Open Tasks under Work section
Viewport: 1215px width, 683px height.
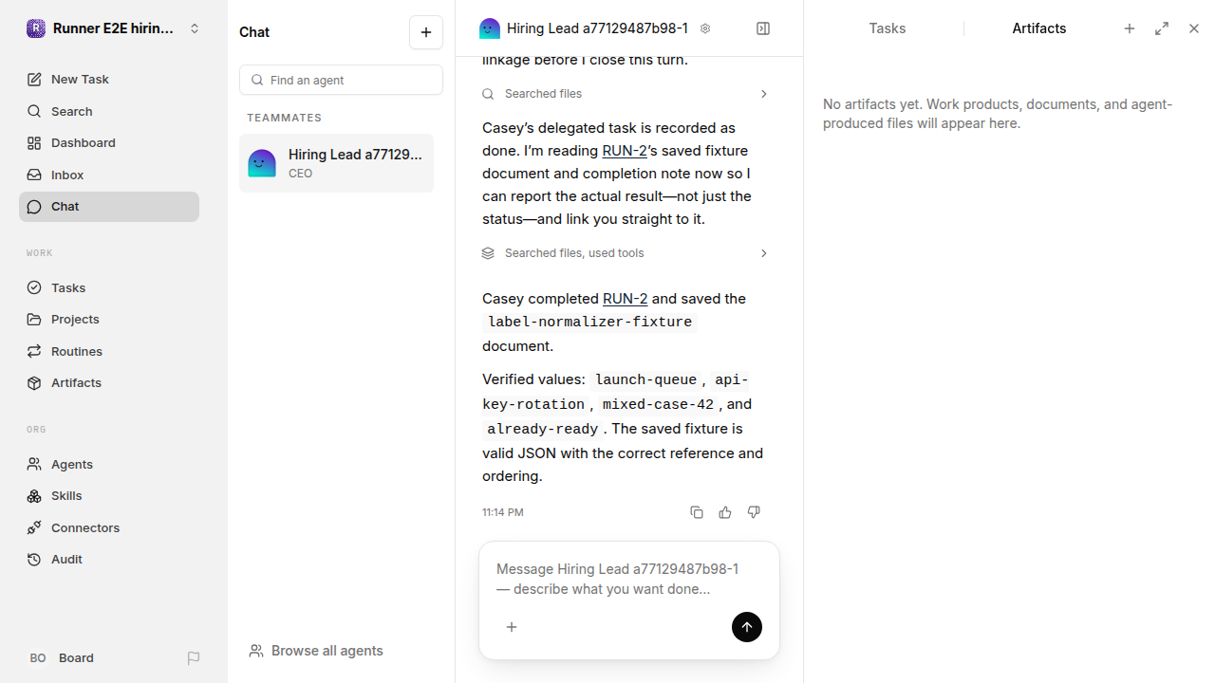click(x=109, y=287)
